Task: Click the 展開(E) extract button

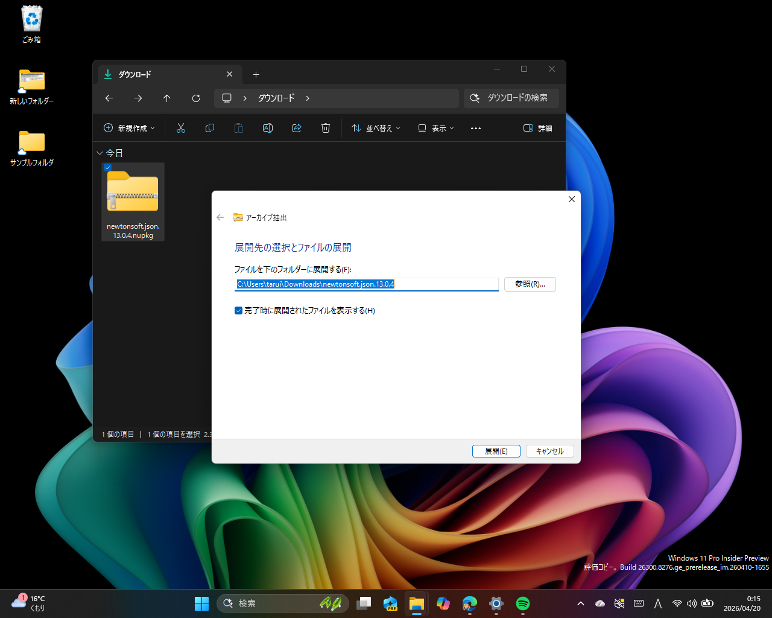Action: click(x=496, y=451)
